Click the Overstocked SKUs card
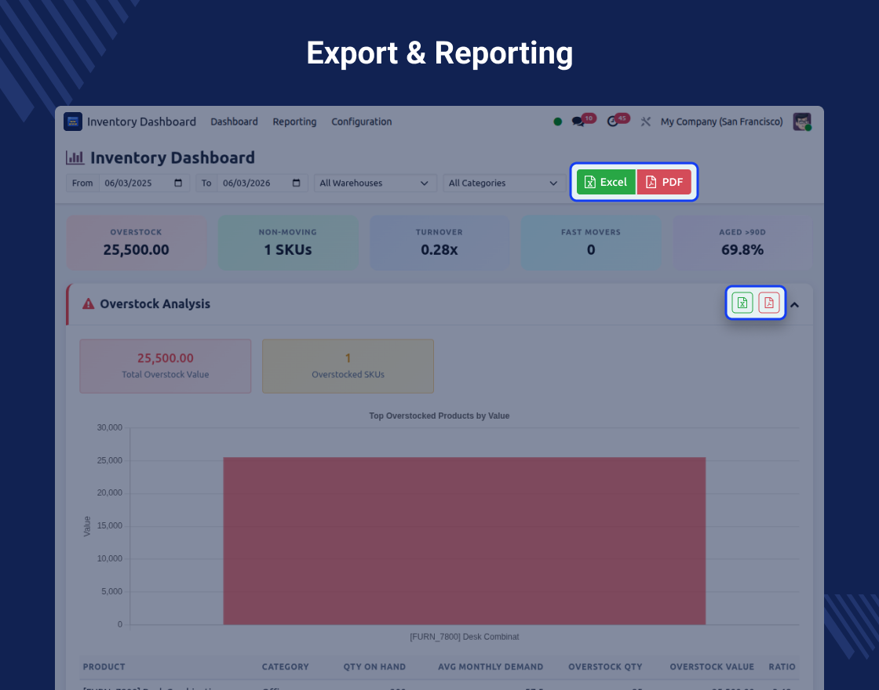Screen dimensions: 879x690 (348, 365)
